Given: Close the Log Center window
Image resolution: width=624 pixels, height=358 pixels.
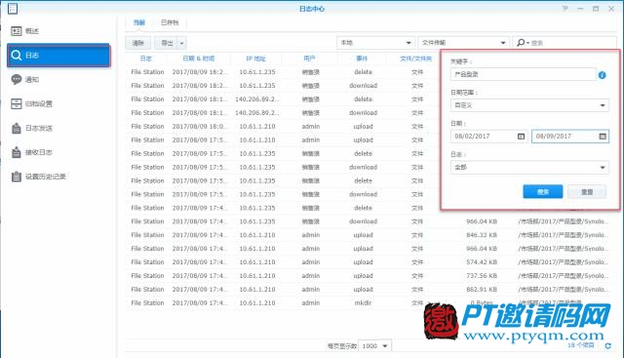Looking at the screenshot, I should coord(611,9).
